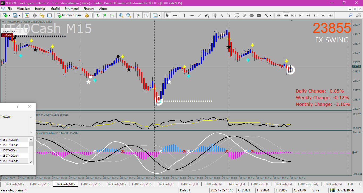
Task: Open the Profiles toolbar icon
Action: click(x=15, y=15)
